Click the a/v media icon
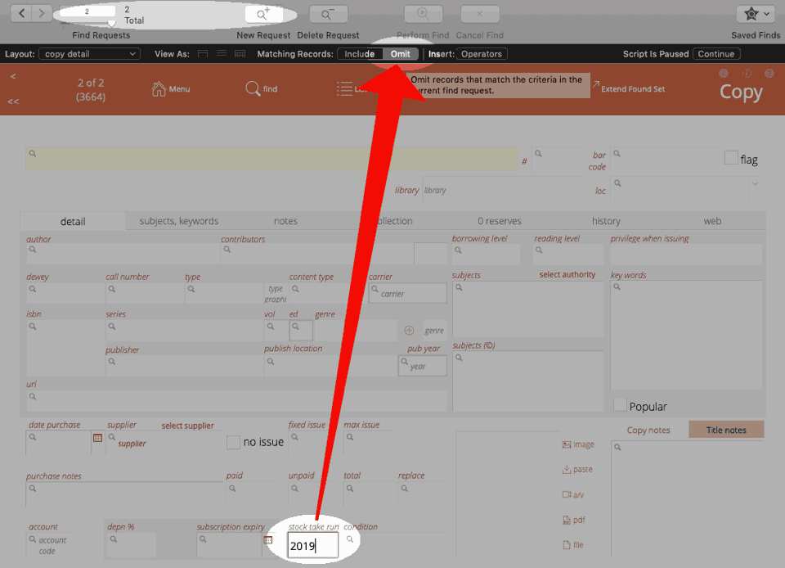Image resolution: width=785 pixels, height=568 pixels. tap(567, 494)
